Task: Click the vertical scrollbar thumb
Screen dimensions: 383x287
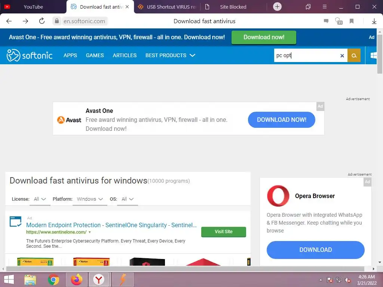Action: pos(380,54)
